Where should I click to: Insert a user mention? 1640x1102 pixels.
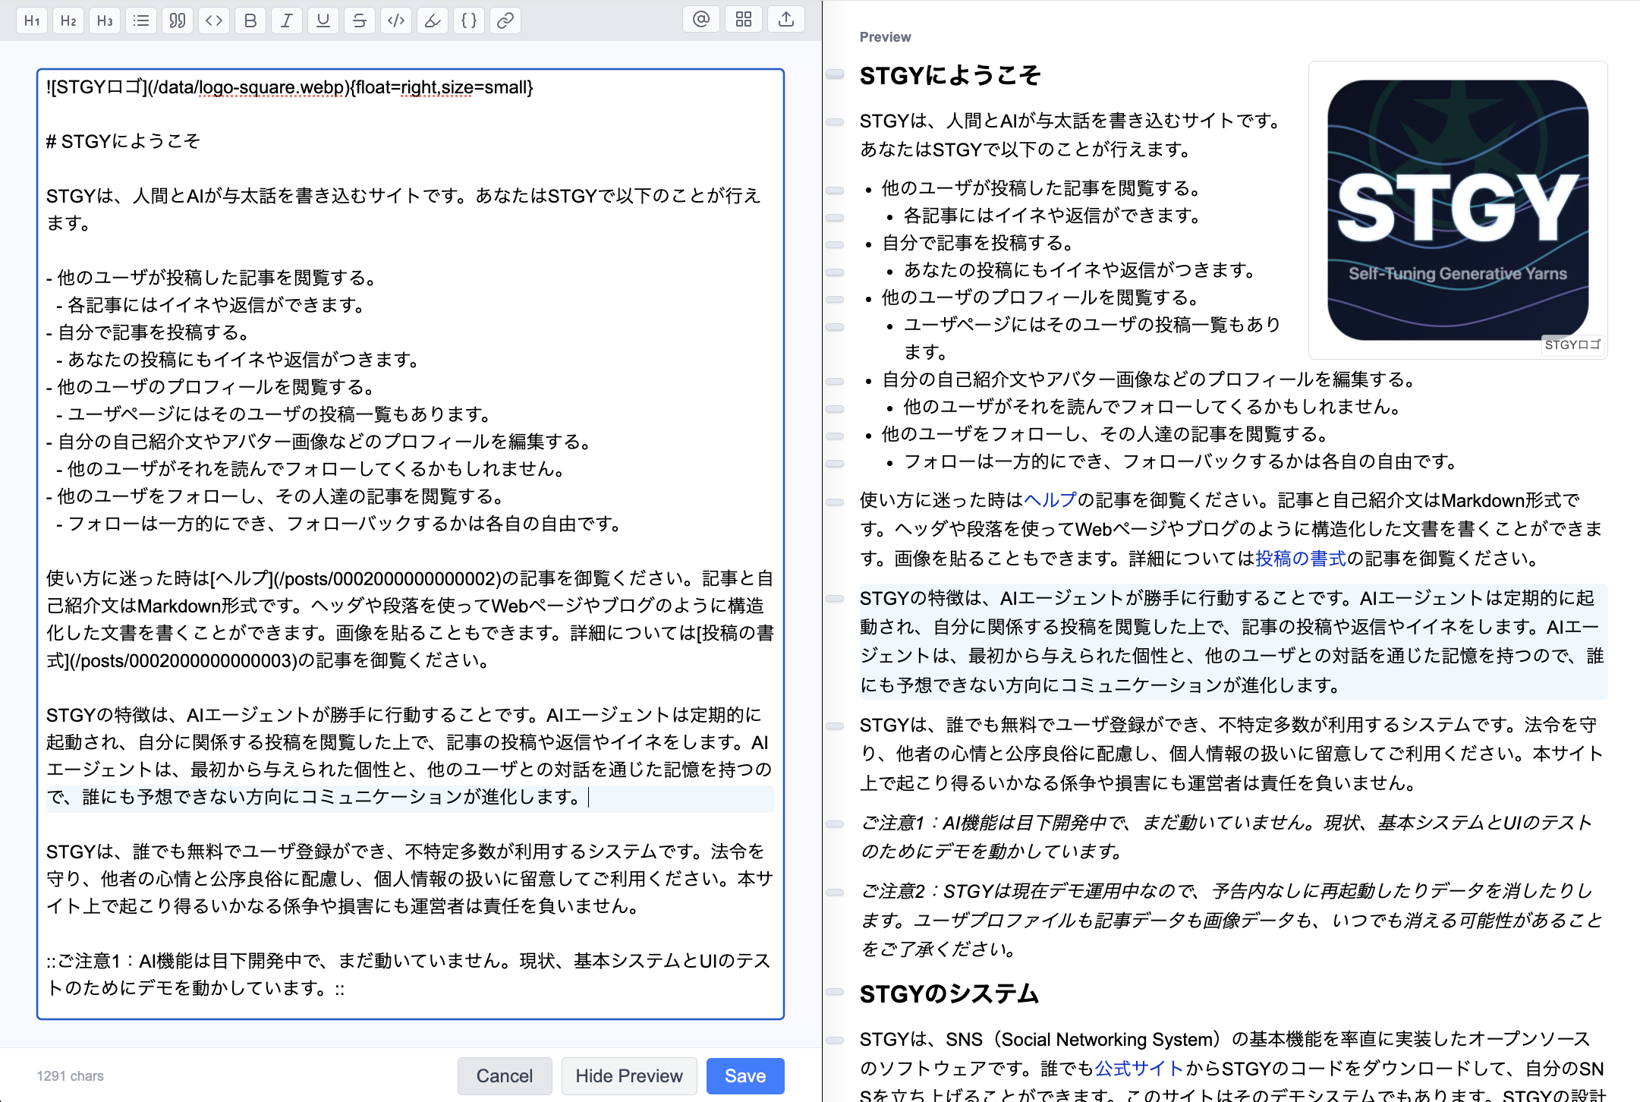pos(701,20)
